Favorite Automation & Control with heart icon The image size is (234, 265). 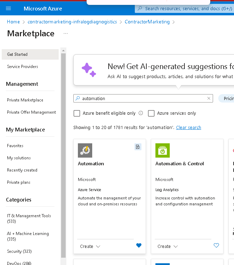(216, 245)
